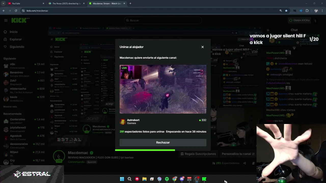Open the user avatar beside Obtén KICKs
326x183 pixels.
316,21
